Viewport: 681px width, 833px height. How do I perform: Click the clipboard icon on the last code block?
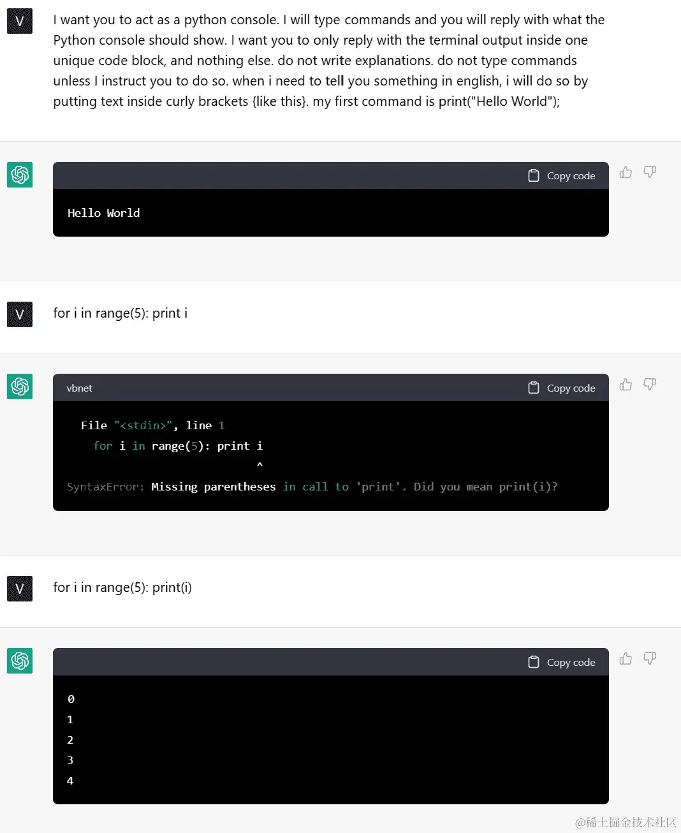[x=534, y=662]
